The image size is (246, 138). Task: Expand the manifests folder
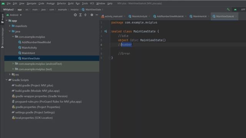pos(10,26)
